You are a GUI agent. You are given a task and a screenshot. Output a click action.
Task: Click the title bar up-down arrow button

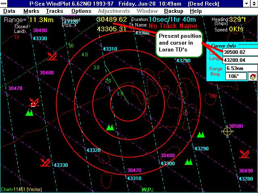pyautogui.click(x=254, y=4)
